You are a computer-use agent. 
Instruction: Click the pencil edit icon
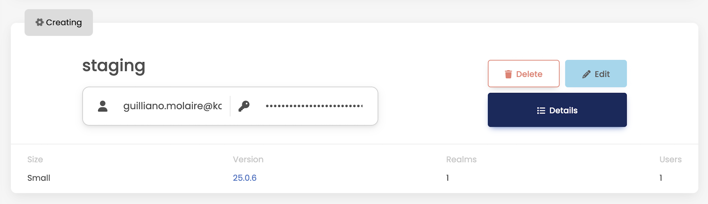[x=586, y=74]
